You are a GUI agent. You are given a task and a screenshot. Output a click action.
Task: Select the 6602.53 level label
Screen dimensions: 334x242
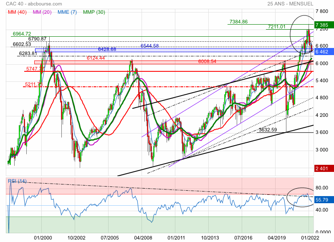click(x=22, y=44)
